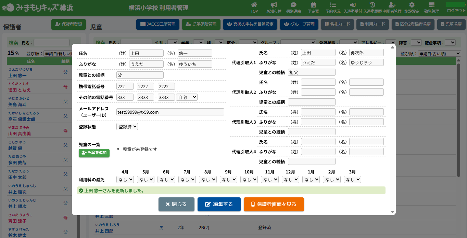
Task: Click the 児童を追加 button
Action: (94, 153)
